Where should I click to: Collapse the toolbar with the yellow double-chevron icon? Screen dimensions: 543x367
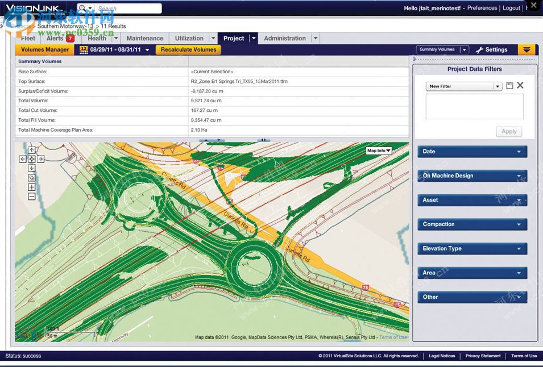[x=526, y=50]
